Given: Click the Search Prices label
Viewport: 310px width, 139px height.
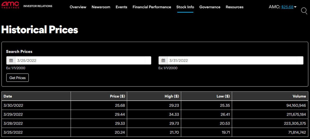Looking at the screenshot, I should (x=19, y=51).
